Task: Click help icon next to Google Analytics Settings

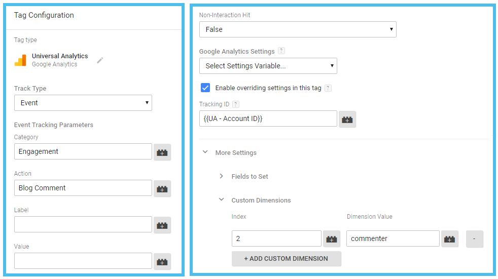Action: pos(281,51)
